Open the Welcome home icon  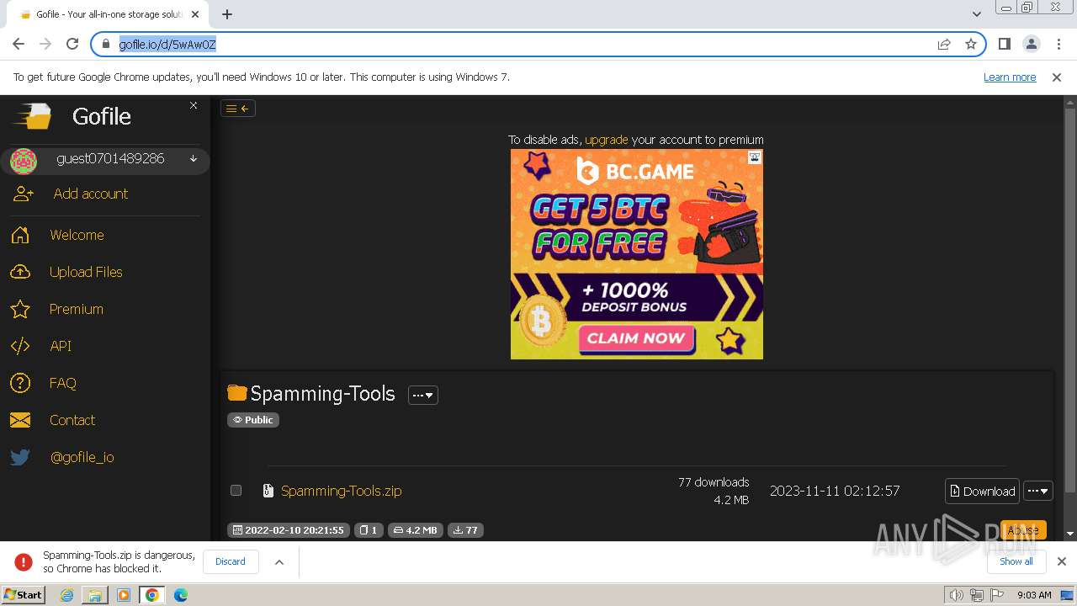[x=20, y=235]
